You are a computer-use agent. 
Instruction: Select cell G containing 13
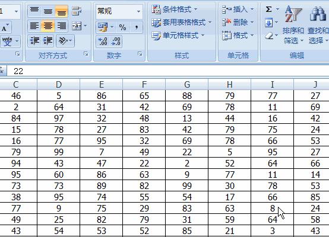tap(187, 118)
